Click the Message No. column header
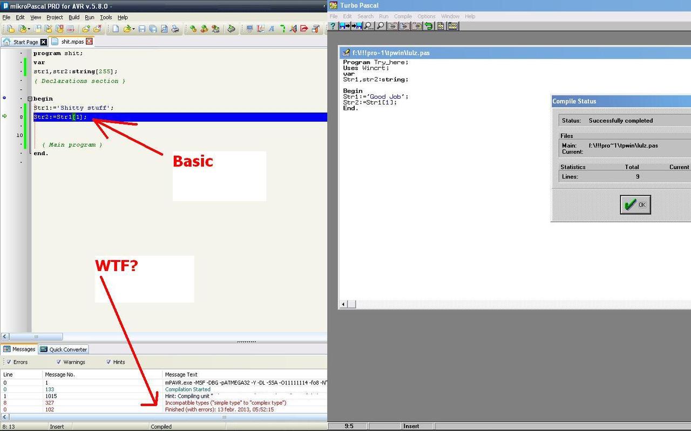The height and width of the screenshot is (431, 691). (x=102, y=374)
